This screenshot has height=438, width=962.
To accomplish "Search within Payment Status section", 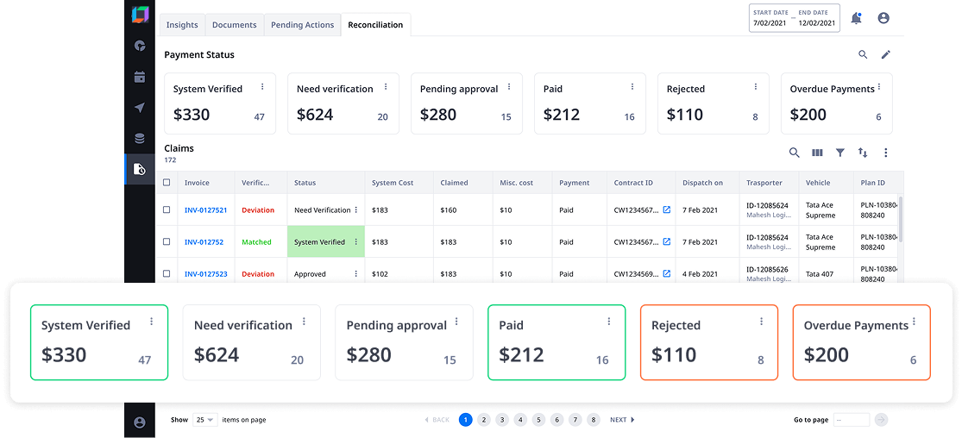I will point(863,54).
